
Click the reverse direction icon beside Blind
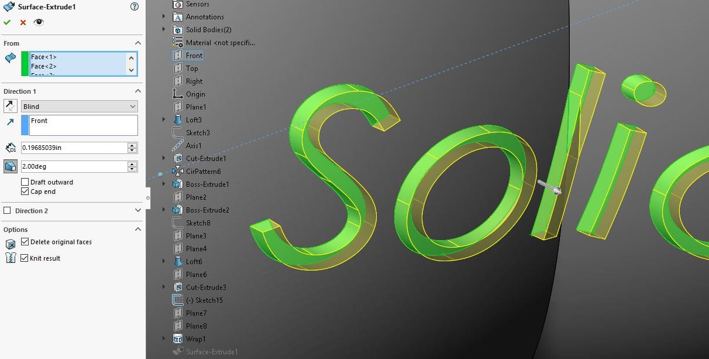click(x=10, y=106)
